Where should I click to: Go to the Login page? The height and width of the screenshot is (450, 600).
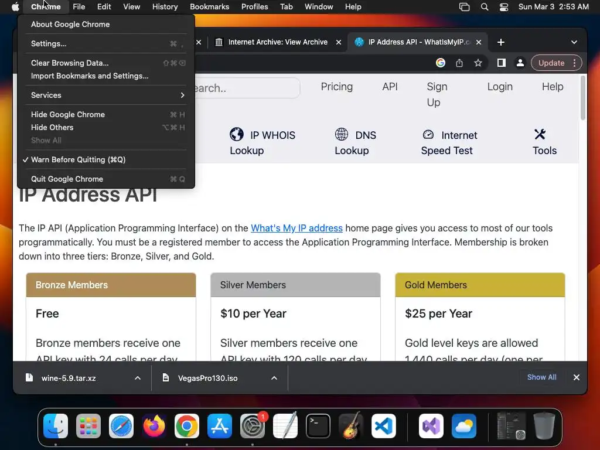tap(500, 87)
